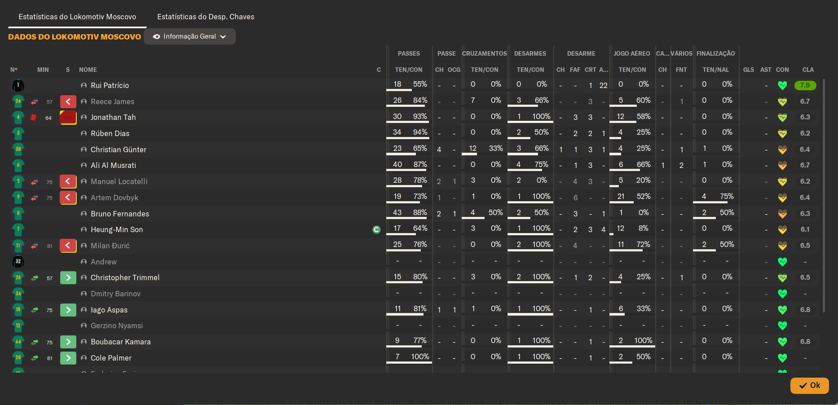Sort by the MIN column header
This screenshot has width=838, height=405.
[43, 70]
